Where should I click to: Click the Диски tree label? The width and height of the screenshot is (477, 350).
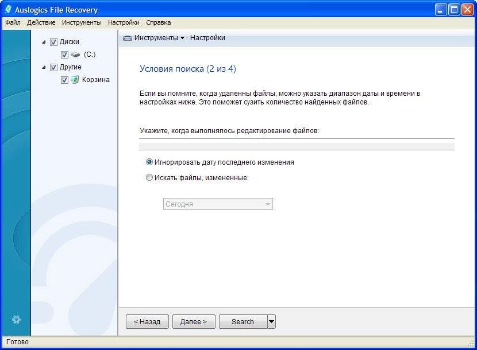click(70, 42)
